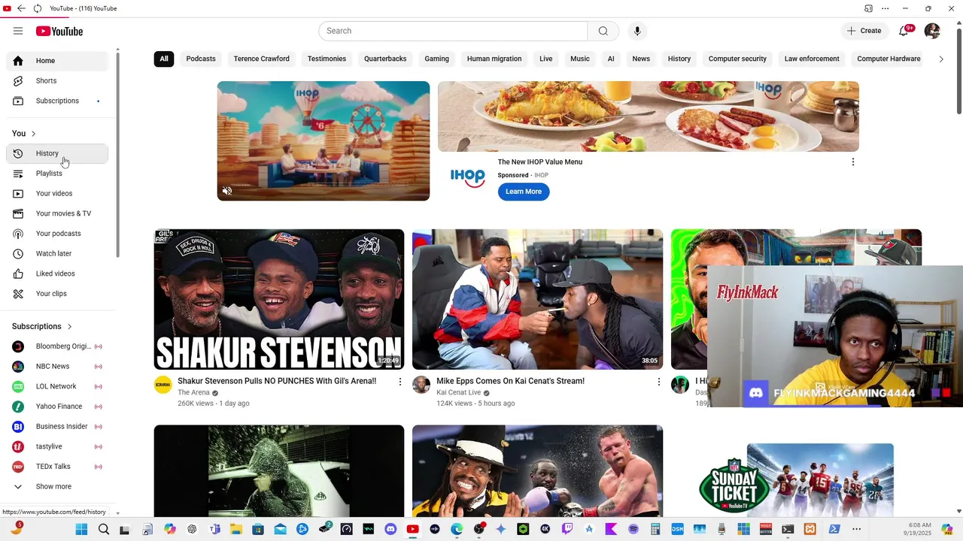Open tastylive subscription

pos(57,446)
